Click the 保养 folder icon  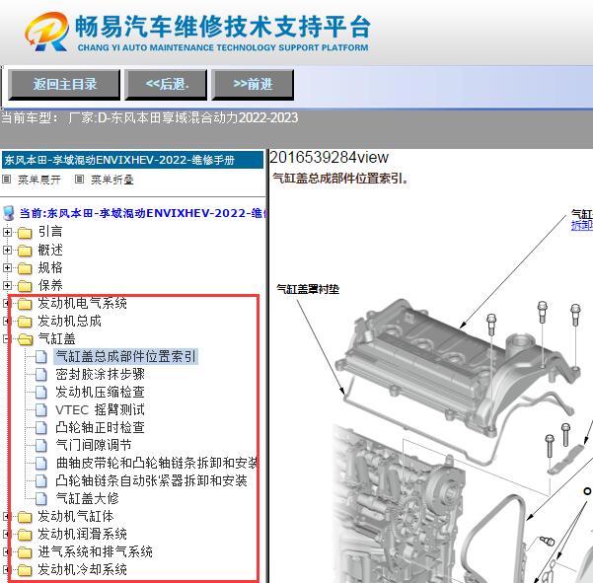(x=25, y=286)
